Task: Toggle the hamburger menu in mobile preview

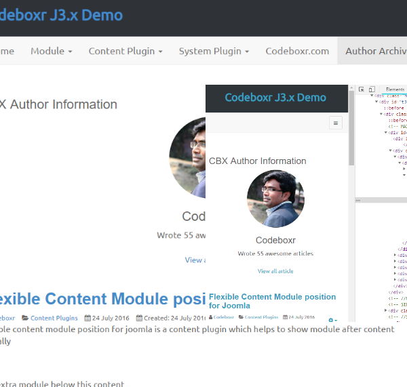Action: coord(336,123)
